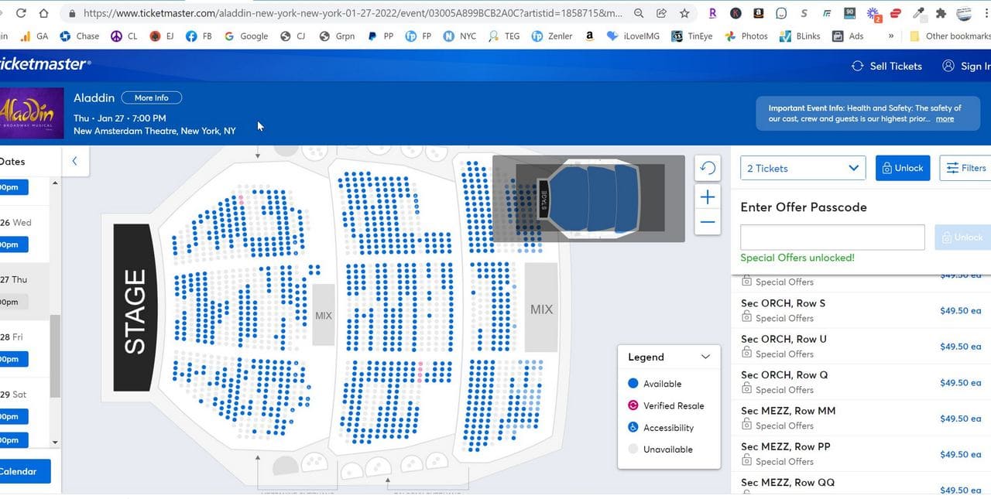991x499 pixels.
Task: Open the 2 Tickets quantity dropdown
Action: (803, 168)
